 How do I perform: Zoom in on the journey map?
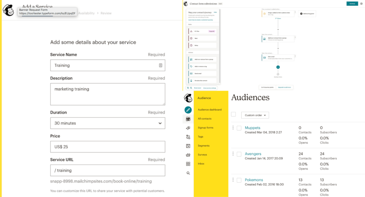pyautogui.click(x=188, y=88)
